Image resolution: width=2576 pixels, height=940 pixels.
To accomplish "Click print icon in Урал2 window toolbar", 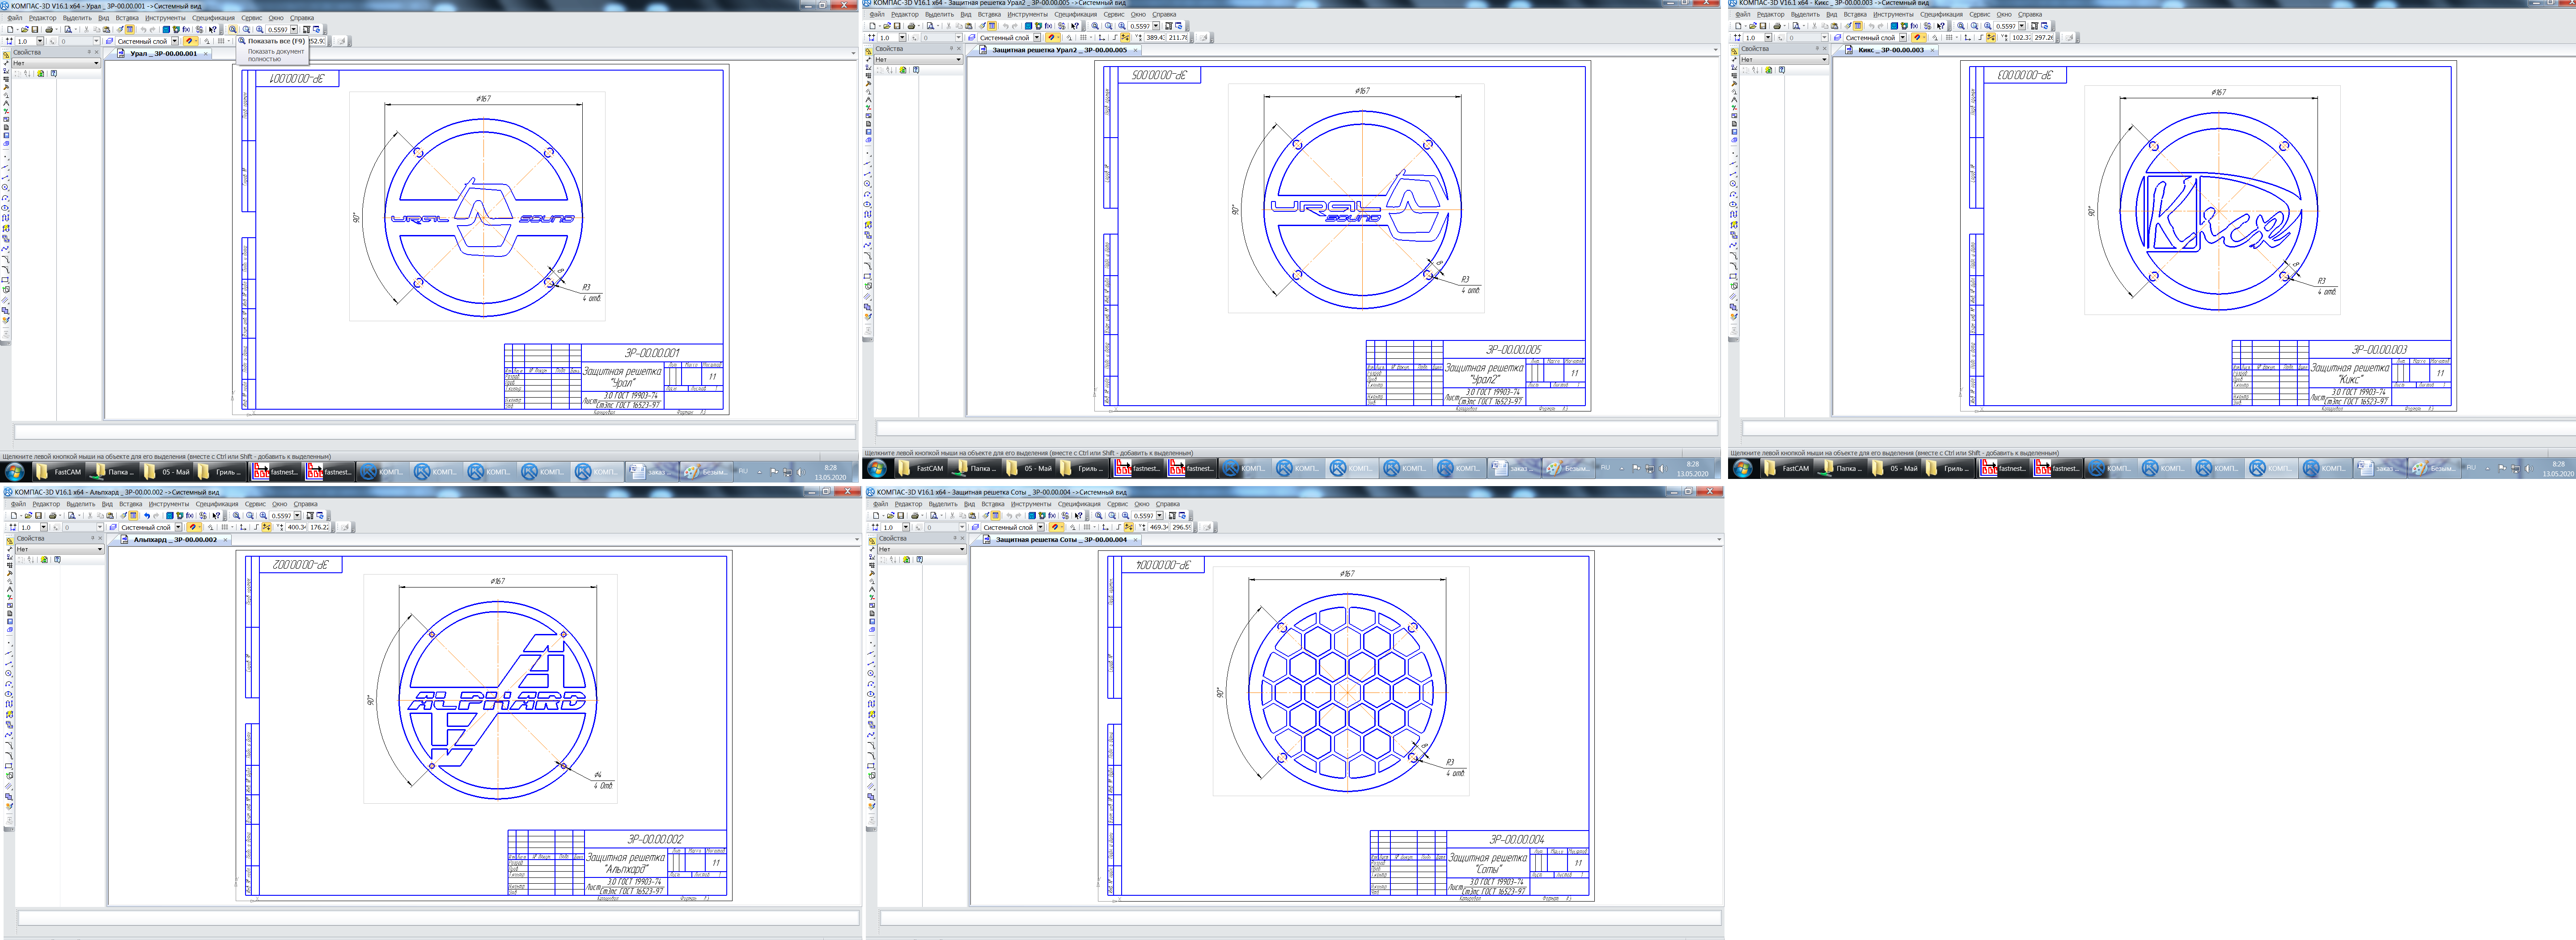I will (x=911, y=26).
